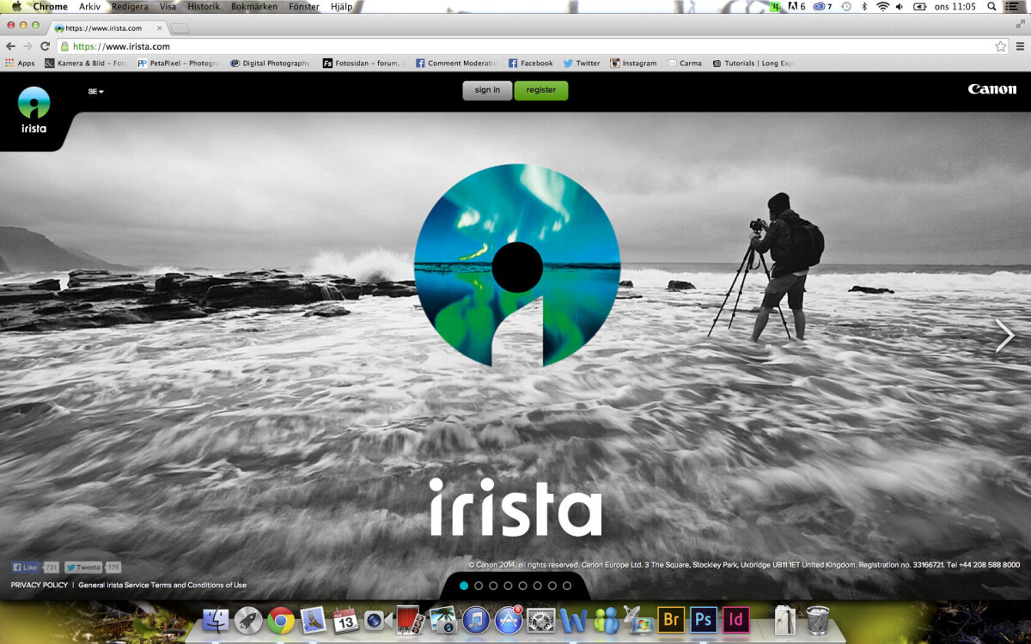Image resolution: width=1031 pixels, height=644 pixels.
Task: Select the eighth carousel dot
Action: pos(567,586)
